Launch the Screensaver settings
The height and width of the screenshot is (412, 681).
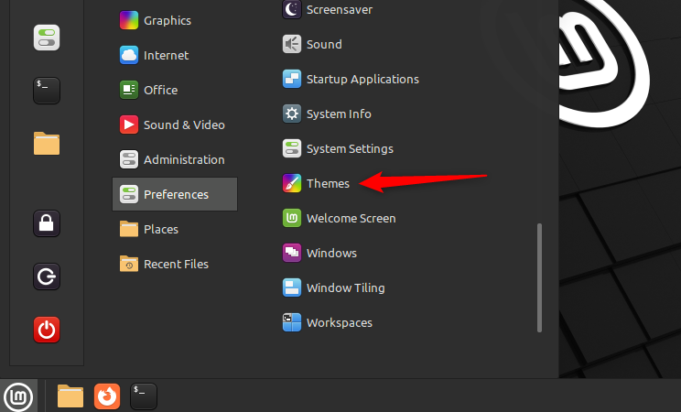tap(339, 9)
